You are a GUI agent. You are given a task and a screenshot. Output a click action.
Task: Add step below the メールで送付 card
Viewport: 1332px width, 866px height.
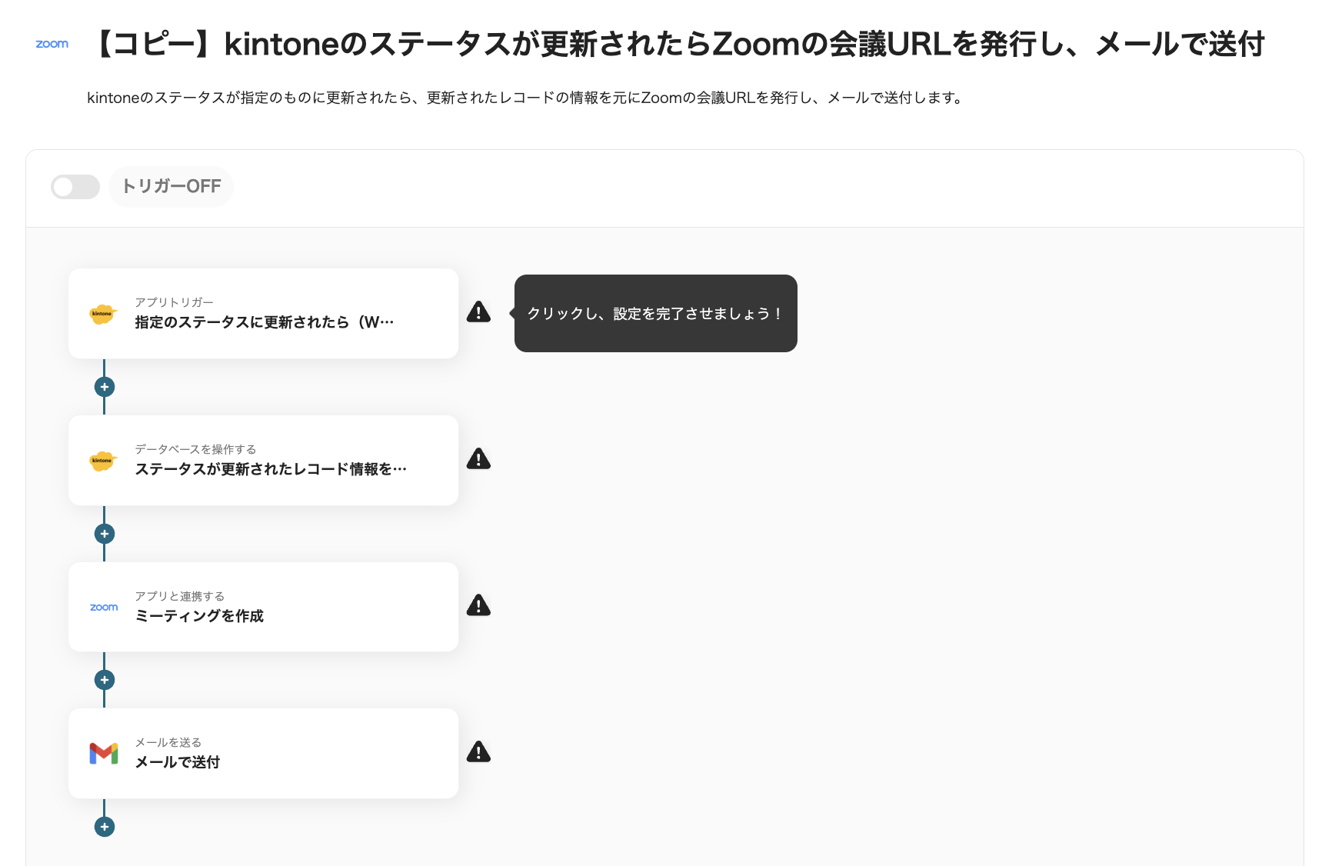[x=105, y=827]
